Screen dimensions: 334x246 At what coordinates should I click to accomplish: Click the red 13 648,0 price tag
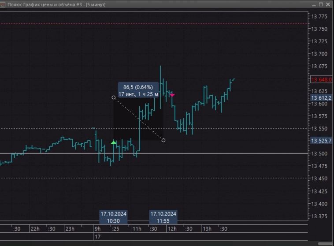pos(321,80)
